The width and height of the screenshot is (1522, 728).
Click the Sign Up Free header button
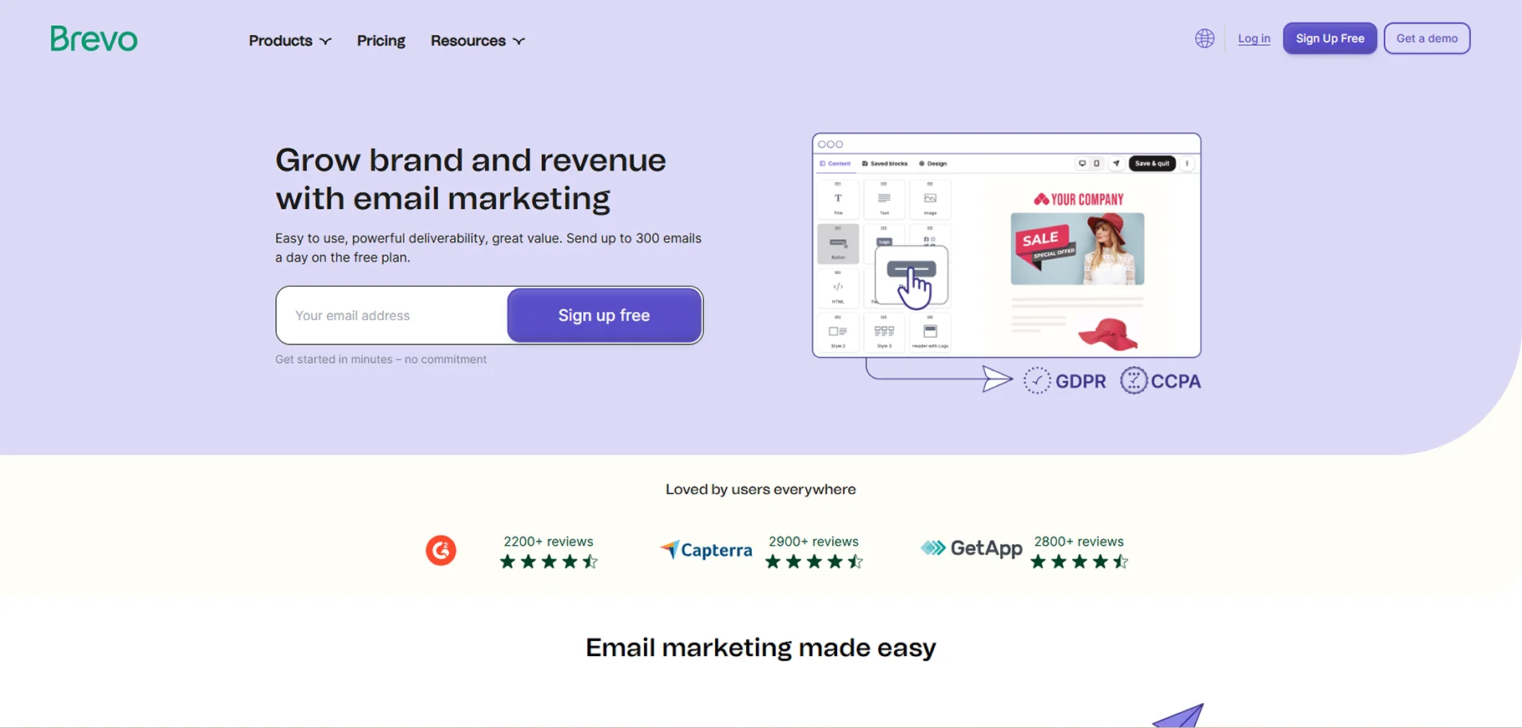pyautogui.click(x=1330, y=38)
